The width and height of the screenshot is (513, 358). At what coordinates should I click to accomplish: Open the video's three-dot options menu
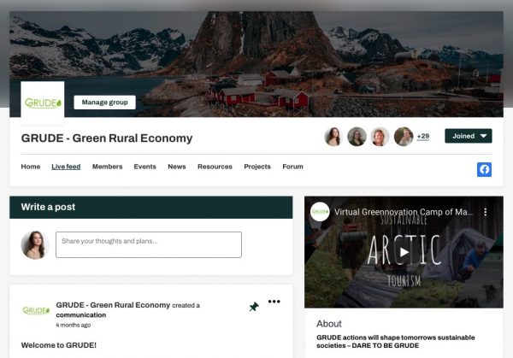[485, 212]
